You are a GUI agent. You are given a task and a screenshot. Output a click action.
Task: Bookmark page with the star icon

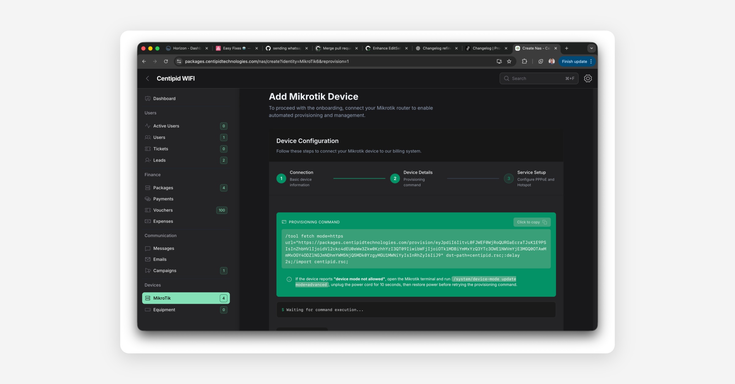[x=509, y=61]
